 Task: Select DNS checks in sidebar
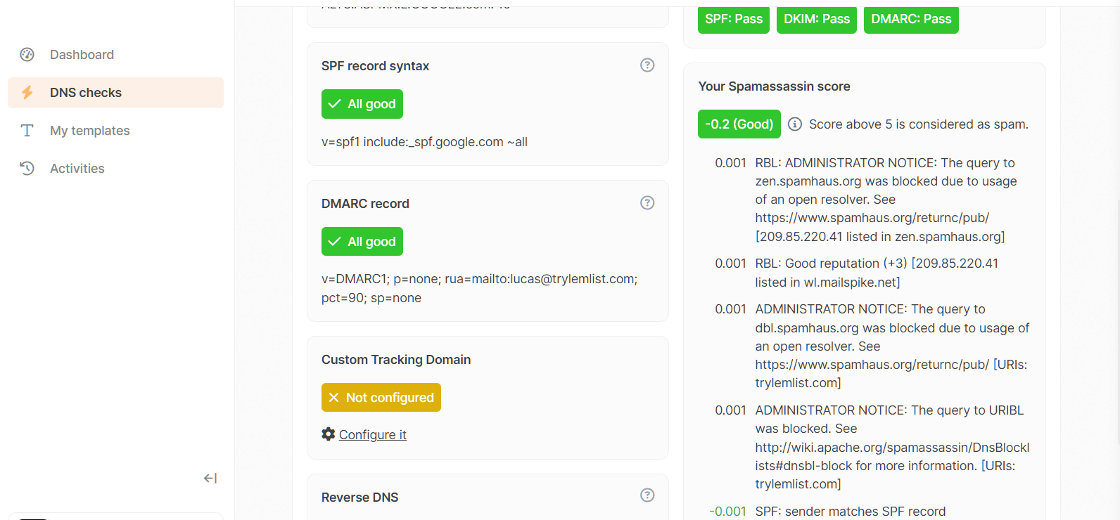pos(86,93)
